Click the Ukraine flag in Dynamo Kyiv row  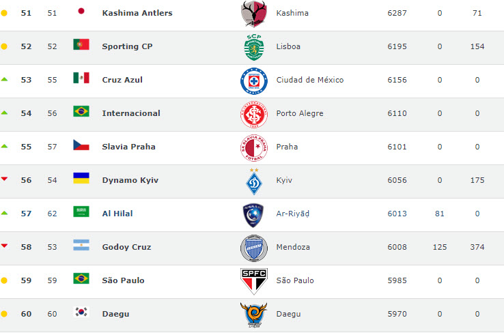[x=81, y=178]
